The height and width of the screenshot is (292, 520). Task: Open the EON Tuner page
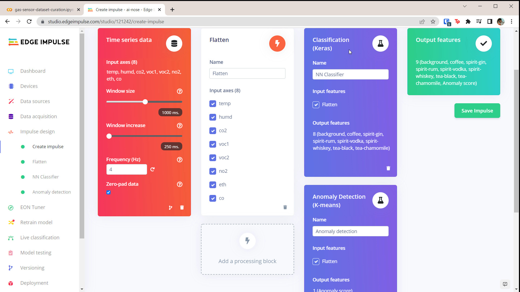pos(32,207)
